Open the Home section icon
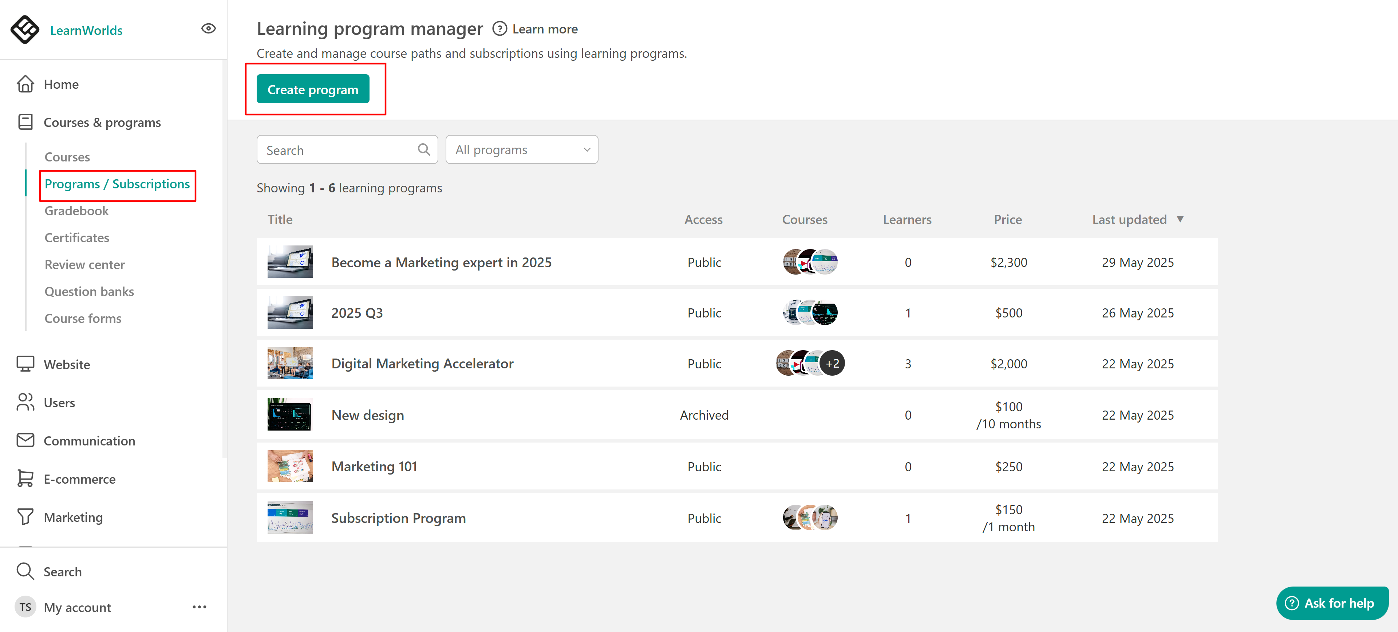The height and width of the screenshot is (632, 1398). 25,84
